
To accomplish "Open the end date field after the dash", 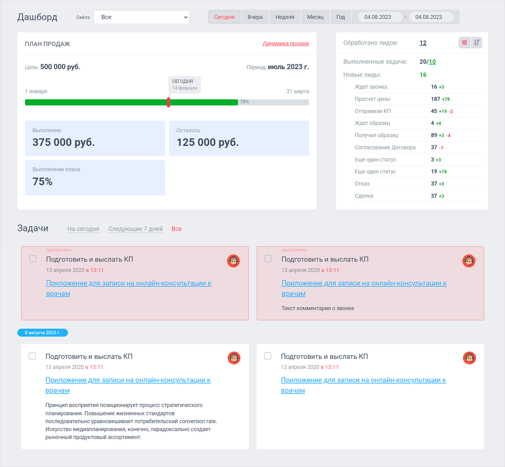I will (429, 17).
